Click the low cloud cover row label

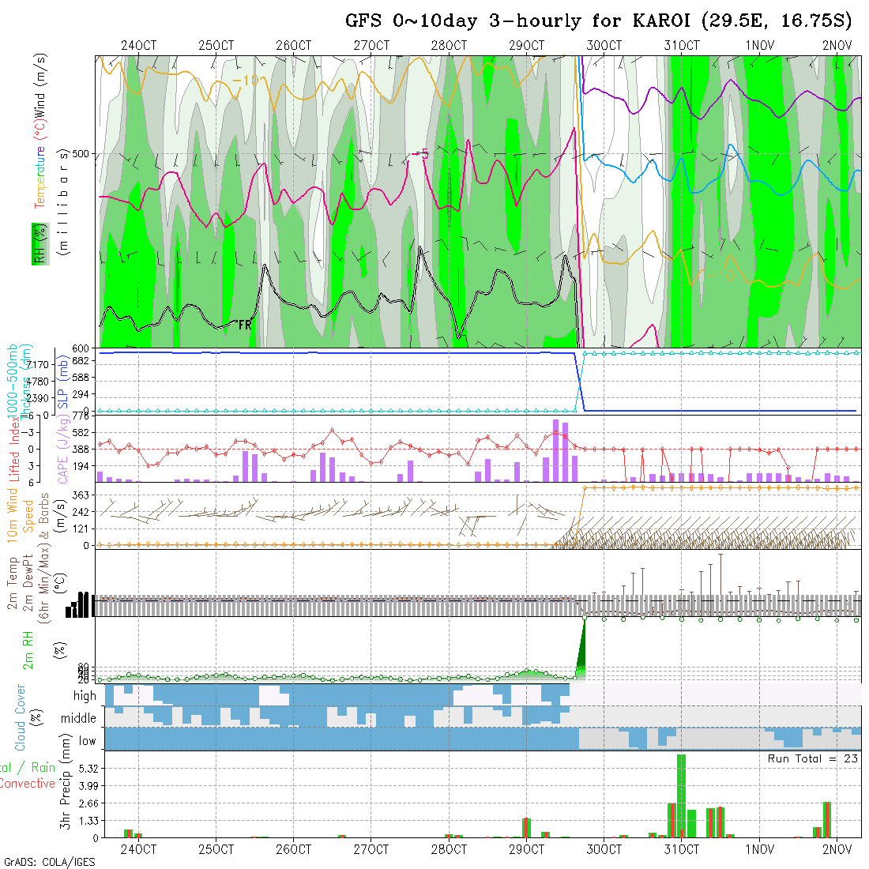pos(87,741)
